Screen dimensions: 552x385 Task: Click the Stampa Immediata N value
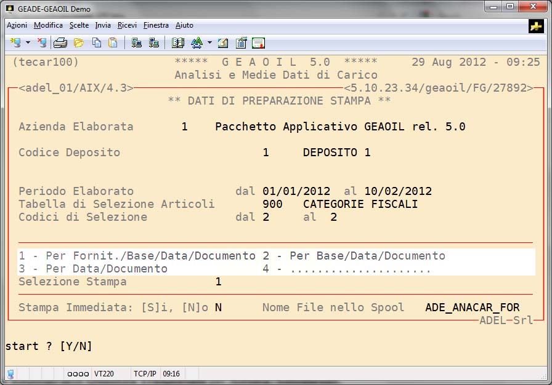[218, 308]
